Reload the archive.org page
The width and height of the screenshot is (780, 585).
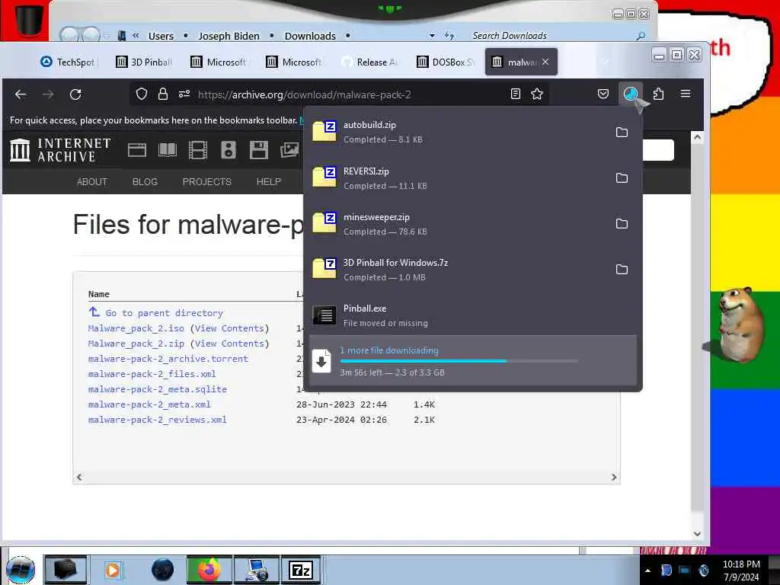coord(75,94)
